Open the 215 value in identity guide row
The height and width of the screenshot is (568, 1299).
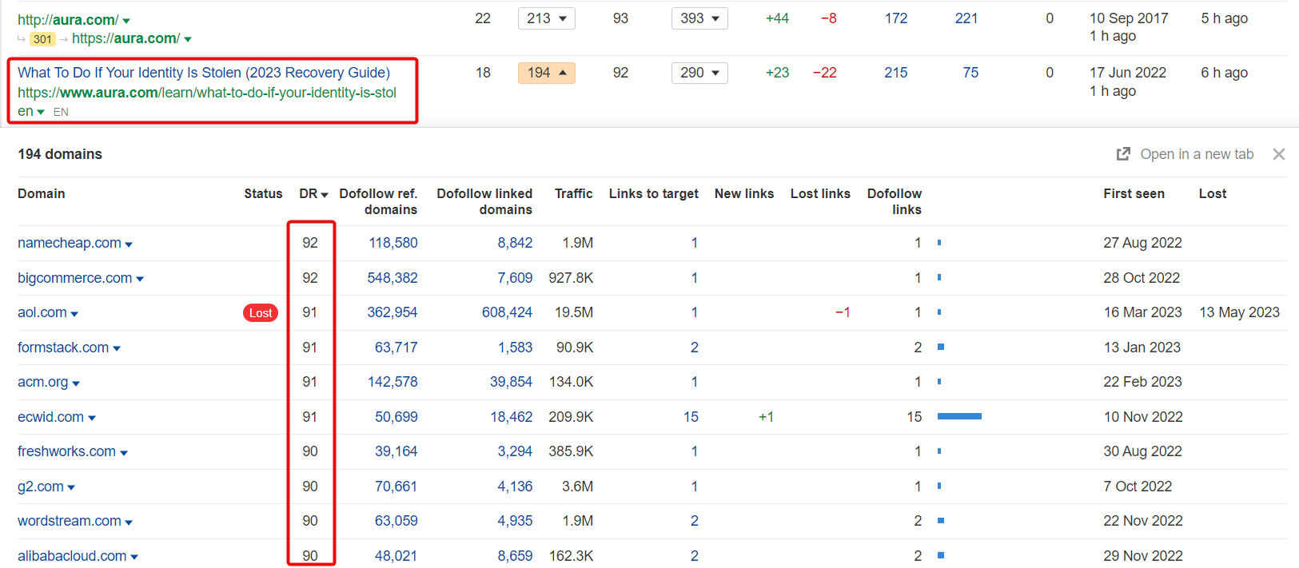pos(896,73)
